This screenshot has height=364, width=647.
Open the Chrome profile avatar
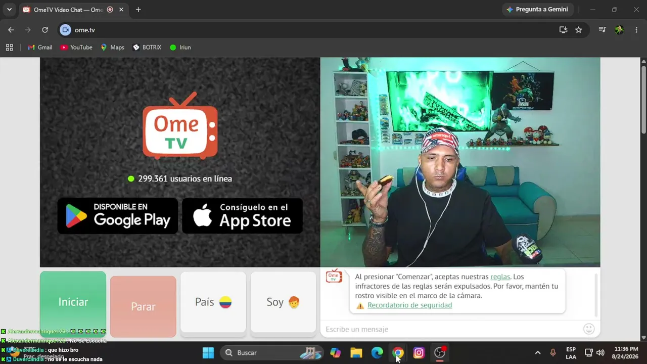(619, 30)
